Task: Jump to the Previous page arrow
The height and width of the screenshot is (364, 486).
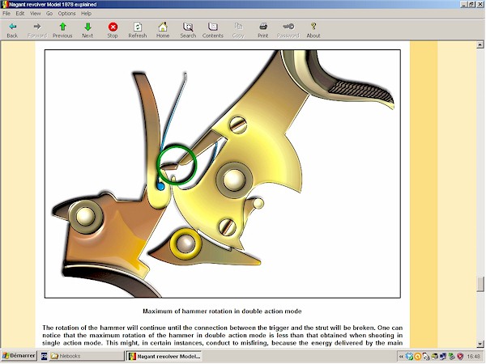Action: click(62, 31)
